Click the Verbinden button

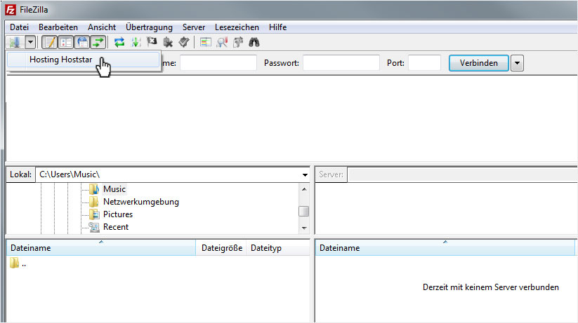click(479, 63)
